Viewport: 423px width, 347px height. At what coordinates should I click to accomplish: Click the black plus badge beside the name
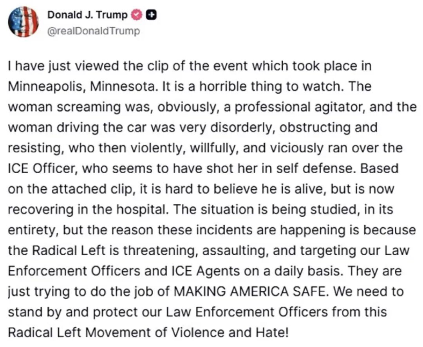coord(151,15)
